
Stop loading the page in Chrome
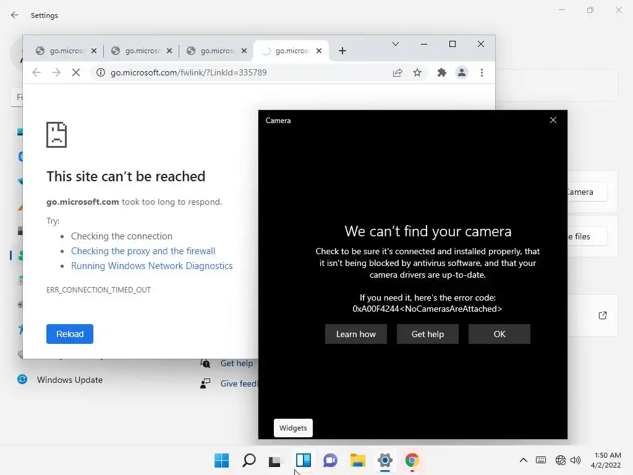point(76,73)
